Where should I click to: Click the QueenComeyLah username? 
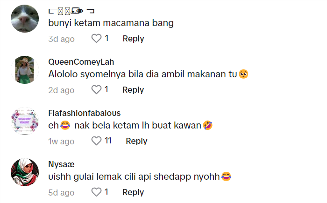point(81,62)
